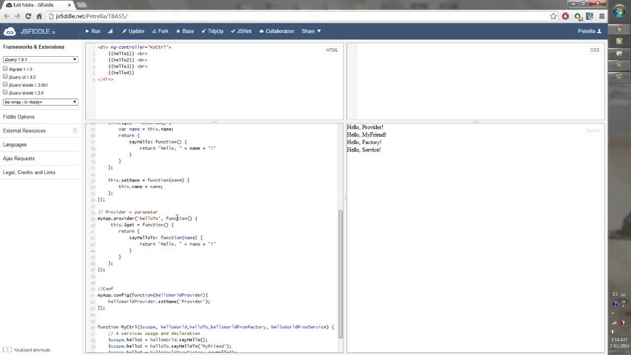Image resolution: width=631 pixels, height=355 pixels.
Task: Click the CSS panel label
Action: [x=595, y=50]
